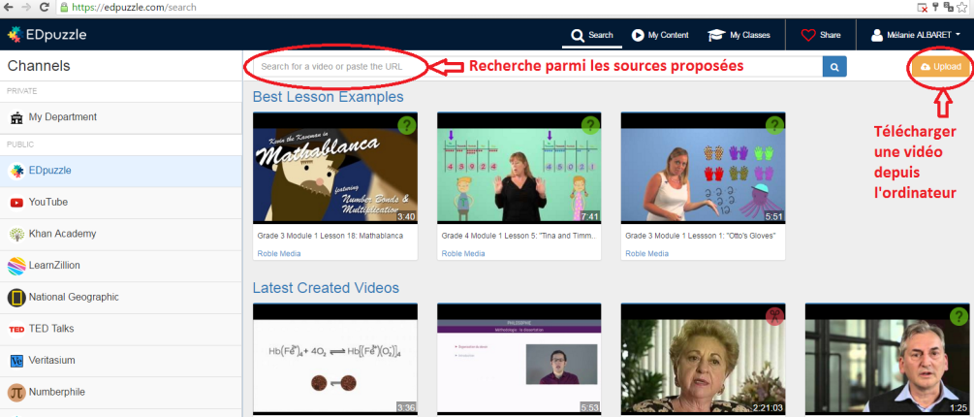Screen dimensions: 974x417
Task: Select My Department private channel
Action: [62, 117]
